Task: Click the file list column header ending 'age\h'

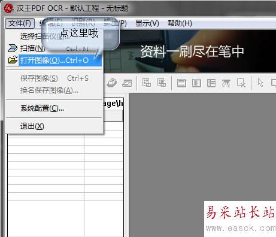Action: pos(113,104)
